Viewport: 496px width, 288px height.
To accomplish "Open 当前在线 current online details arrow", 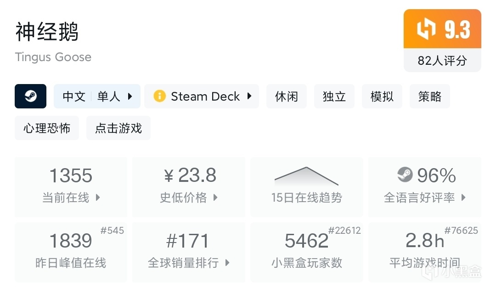I will (98, 198).
